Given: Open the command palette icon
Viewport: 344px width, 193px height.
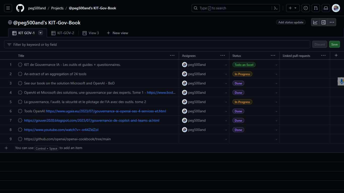Looking at the screenshot, I should point(276,8).
